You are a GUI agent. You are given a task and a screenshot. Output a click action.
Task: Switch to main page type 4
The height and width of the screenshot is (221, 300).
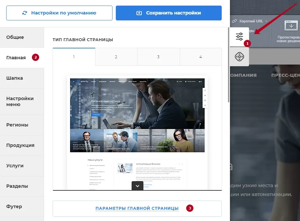tap(201, 57)
